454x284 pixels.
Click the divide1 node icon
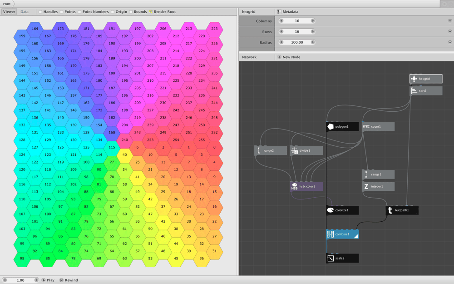(295, 151)
